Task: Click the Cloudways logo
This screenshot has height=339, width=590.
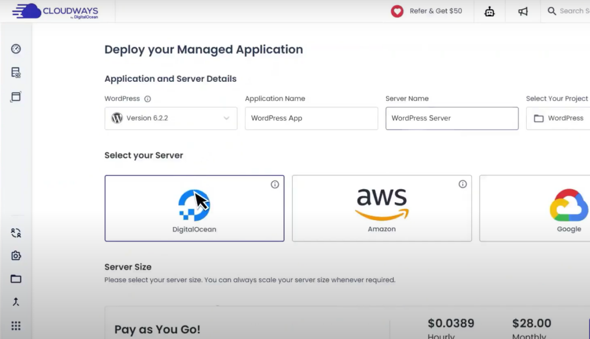Action: point(55,12)
